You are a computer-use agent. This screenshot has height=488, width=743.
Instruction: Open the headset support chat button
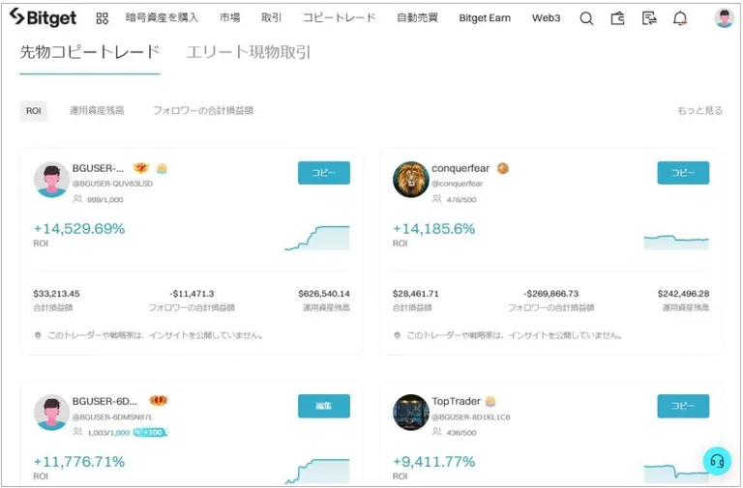coord(717,461)
